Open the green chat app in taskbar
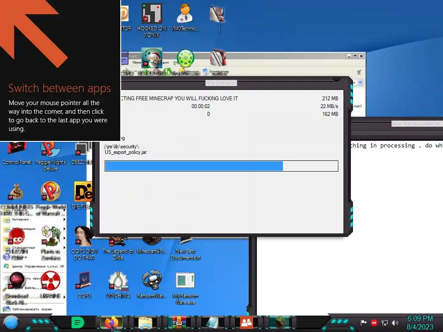 78,322
